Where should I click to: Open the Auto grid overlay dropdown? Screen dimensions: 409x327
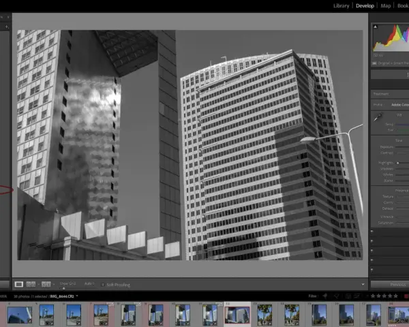(89, 283)
